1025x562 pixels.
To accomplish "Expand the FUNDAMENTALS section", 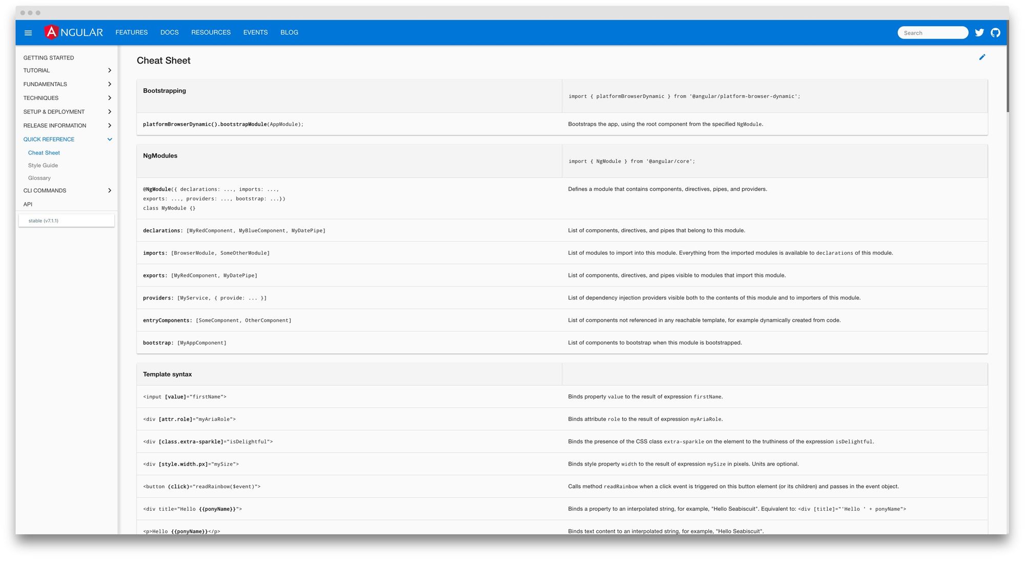I will (67, 84).
